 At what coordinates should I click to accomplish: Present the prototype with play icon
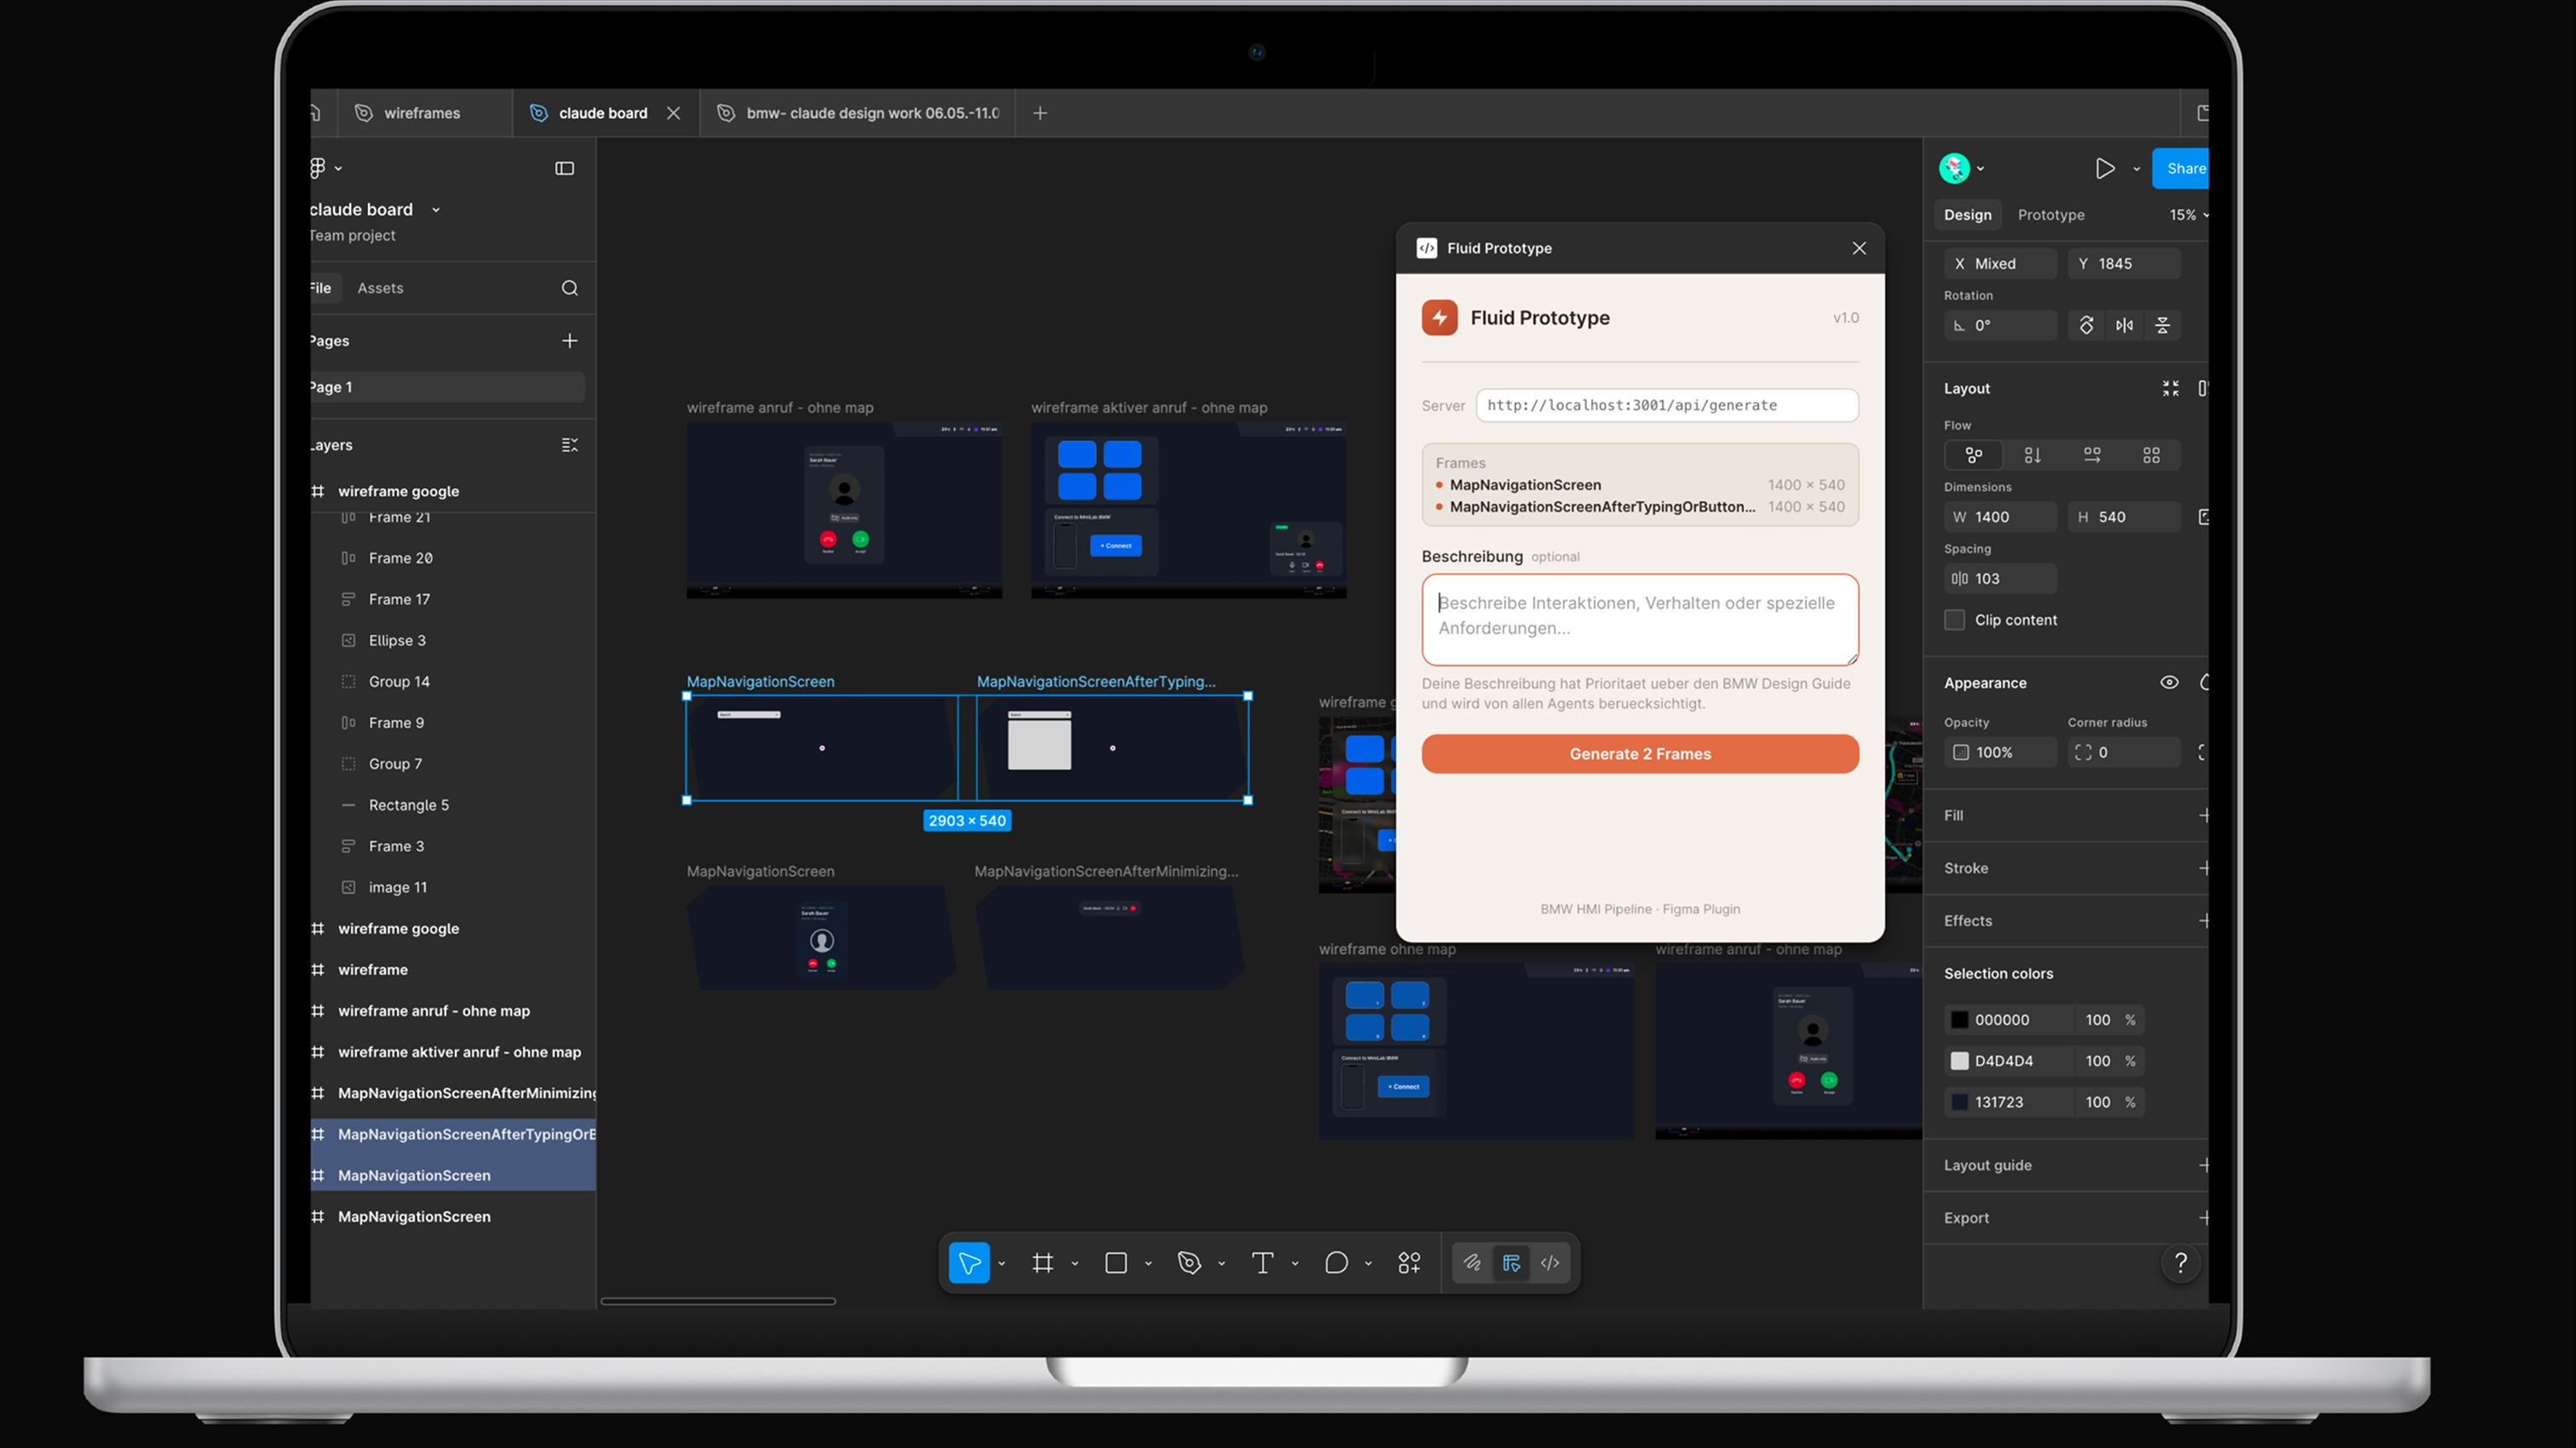point(2105,169)
